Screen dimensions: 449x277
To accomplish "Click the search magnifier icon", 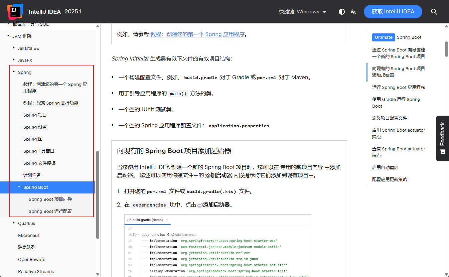I will (x=434, y=12).
